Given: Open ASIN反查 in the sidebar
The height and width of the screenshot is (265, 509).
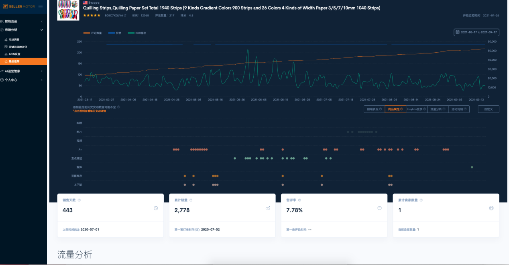Looking at the screenshot, I should (14, 54).
